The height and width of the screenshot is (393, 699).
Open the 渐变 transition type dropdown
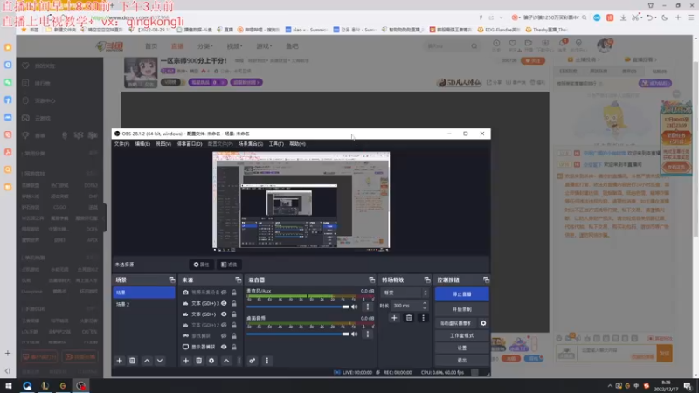405,293
